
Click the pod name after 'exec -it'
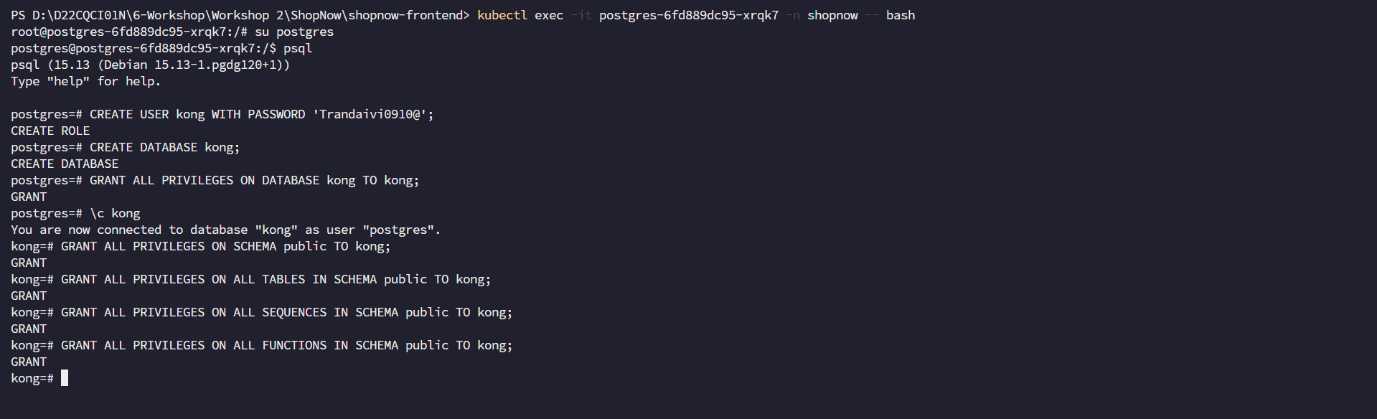coord(688,15)
